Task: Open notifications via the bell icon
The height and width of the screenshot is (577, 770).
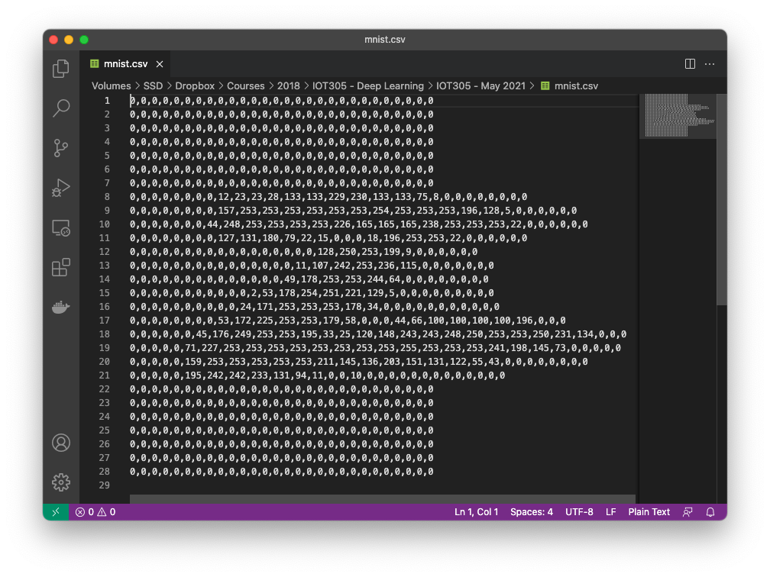Action: pyautogui.click(x=710, y=511)
